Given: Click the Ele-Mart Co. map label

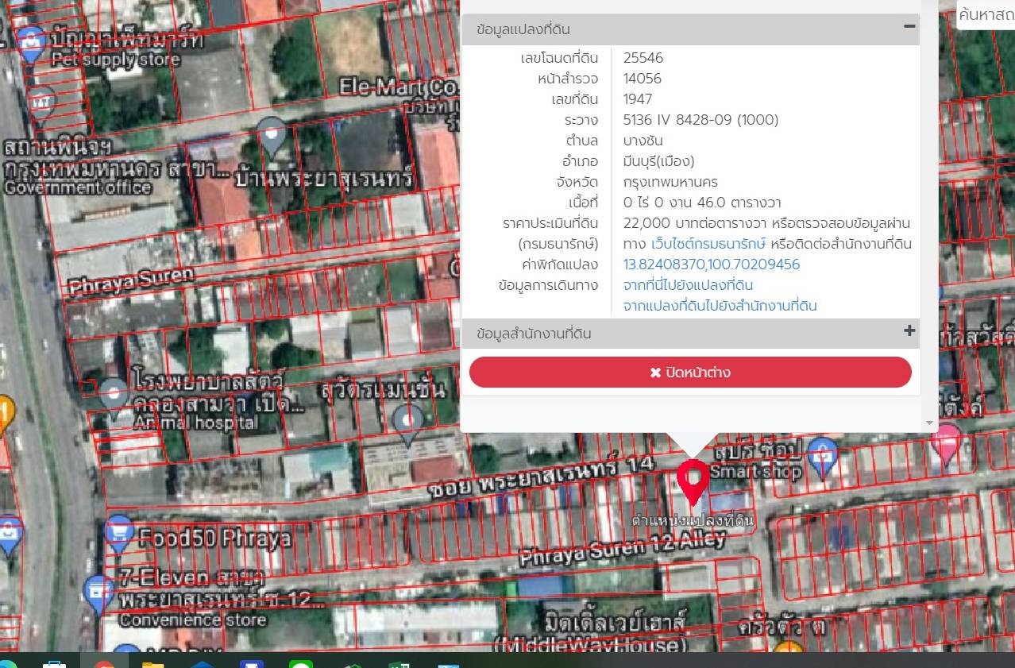Looking at the screenshot, I should pos(399,86).
